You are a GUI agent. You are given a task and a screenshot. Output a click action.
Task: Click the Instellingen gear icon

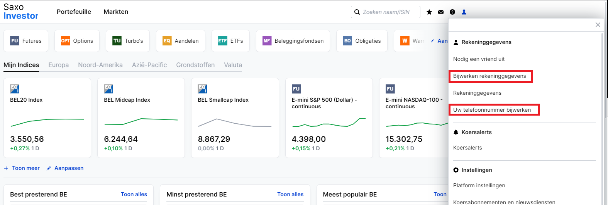pos(456,170)
